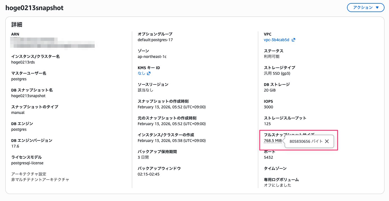Open the アクション dropdown menu
The image size is (389, 201).
[365, 8]
